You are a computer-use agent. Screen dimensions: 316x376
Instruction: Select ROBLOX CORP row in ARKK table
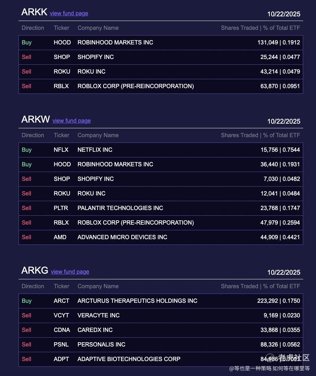click(136, 86)
